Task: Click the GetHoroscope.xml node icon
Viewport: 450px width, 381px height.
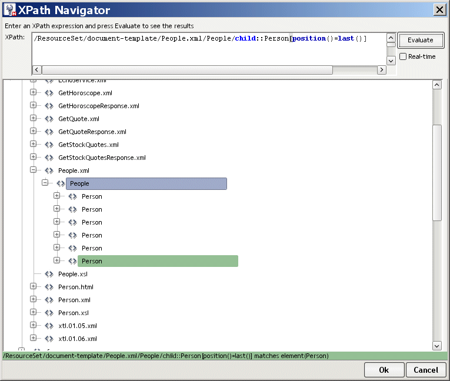Action: tap(49, 93)
